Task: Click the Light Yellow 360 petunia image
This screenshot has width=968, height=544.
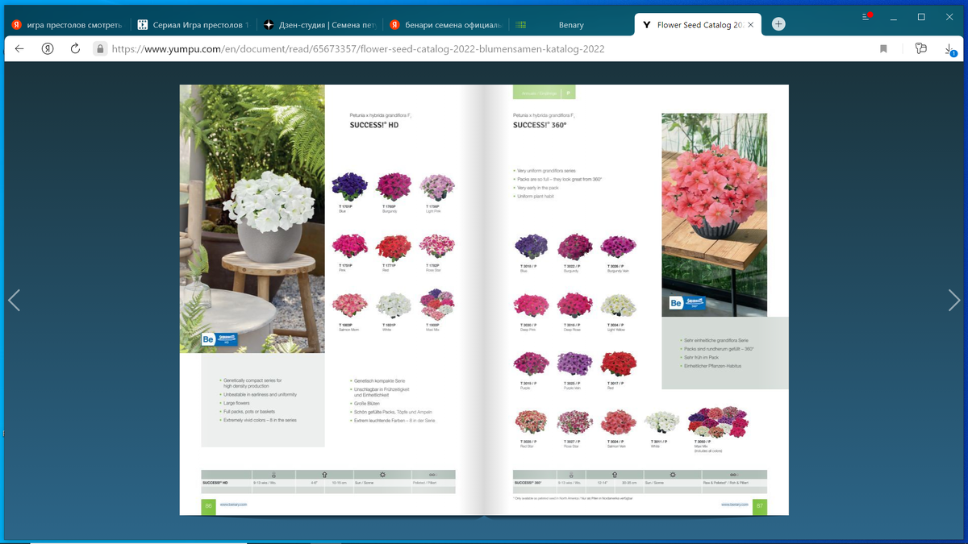Action: tap(618, 305)
